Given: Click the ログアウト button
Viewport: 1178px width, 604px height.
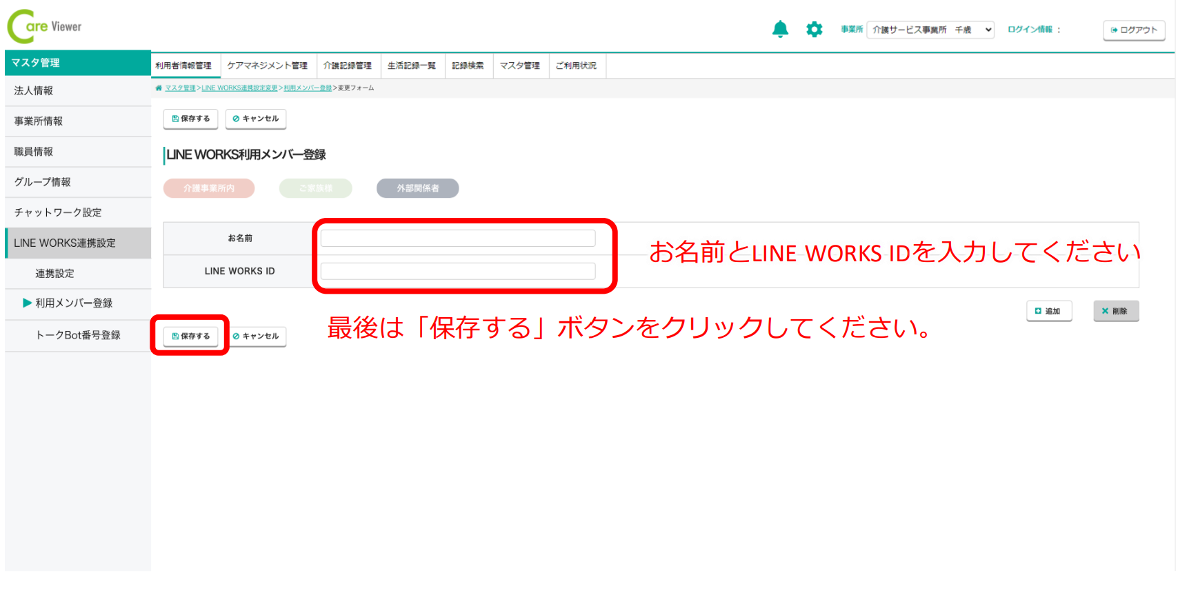Looking at the screenshot, I should coord(1134,30).
